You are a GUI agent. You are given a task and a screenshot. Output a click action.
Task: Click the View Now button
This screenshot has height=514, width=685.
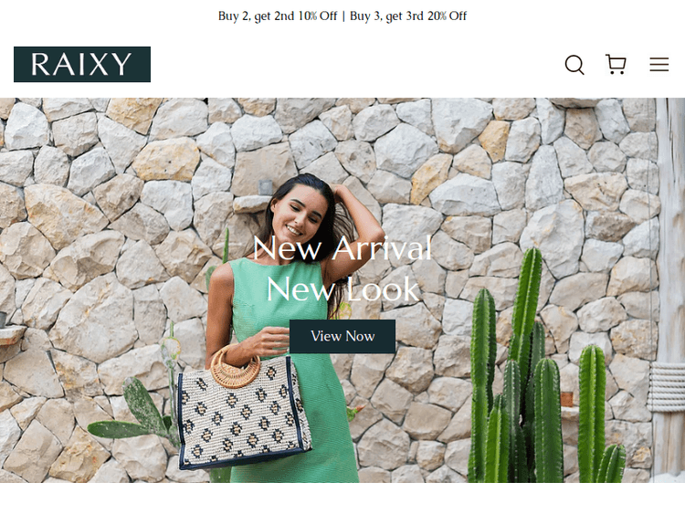[x=342, y=336]
